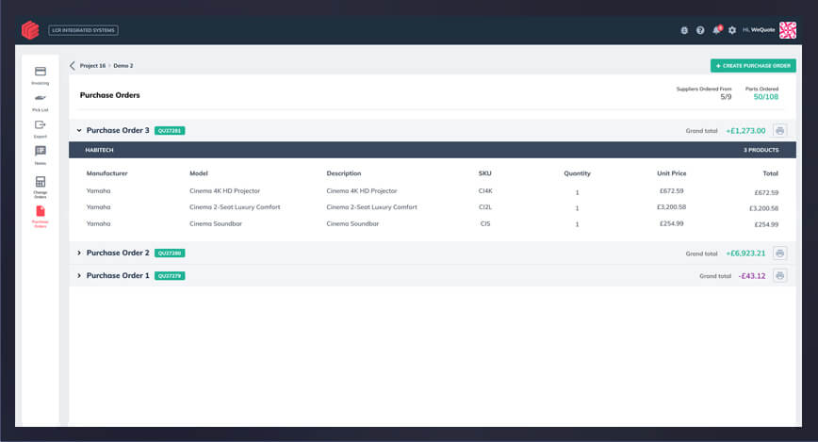Viewport: 818px width, 442px height.
Task: Click the Export icon in sidebar
Action: coord(40,127)
